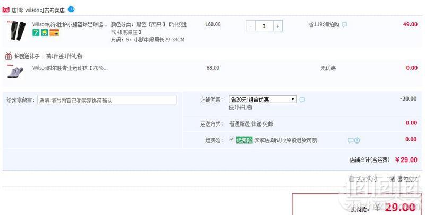Click the 尺码：S 小腿中段周长29-34CM size text
Image resolution: width=425 pixels, height=215 pixels.
148,40
